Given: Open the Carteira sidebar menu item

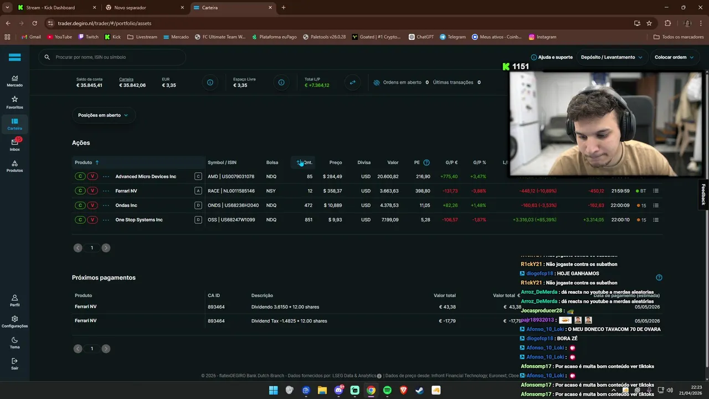Looking at the screenshot, I should [14, 124].
